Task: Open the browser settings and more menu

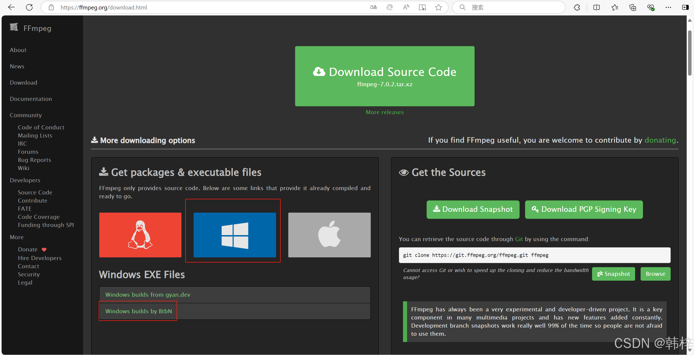Action: (668, 7)
